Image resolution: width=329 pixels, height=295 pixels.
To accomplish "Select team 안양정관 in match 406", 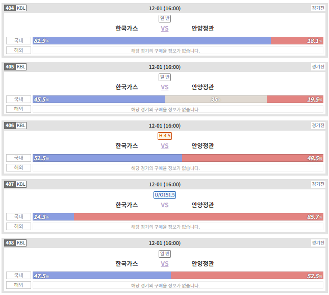I will coord(203,146).
